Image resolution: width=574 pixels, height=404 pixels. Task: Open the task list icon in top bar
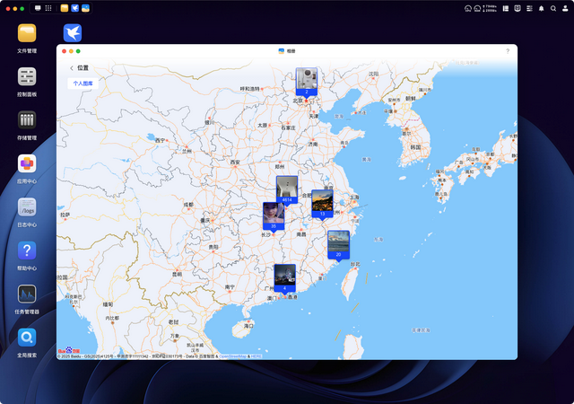pos(529,8)
